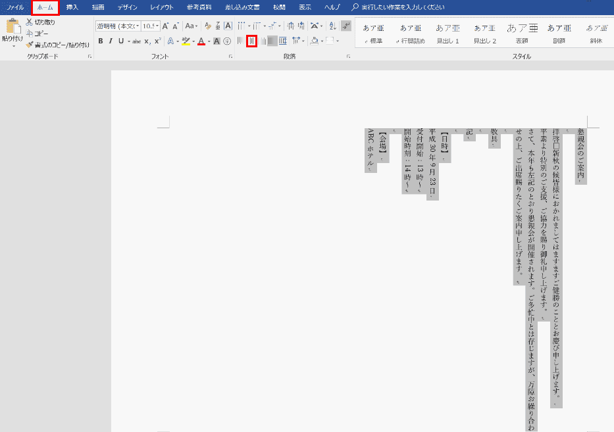The height and width of the screenshot is (432, 614).
Task: Click the center alignment icon highlighted in red
Action: 251,41
